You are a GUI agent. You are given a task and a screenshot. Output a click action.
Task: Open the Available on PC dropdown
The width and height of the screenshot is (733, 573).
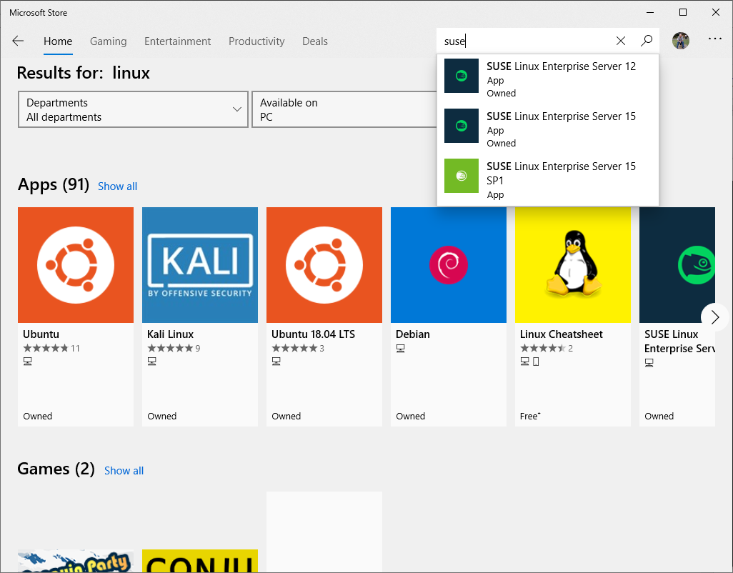(x=344, y=109)
